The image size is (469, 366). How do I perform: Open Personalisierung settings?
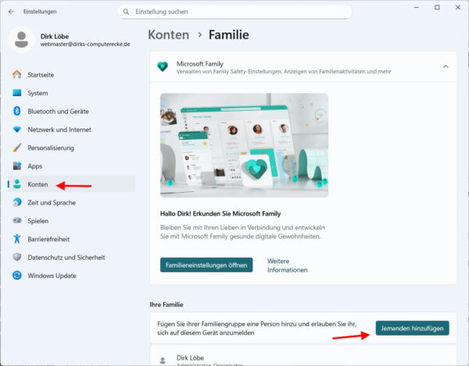[x=71, y=147]
